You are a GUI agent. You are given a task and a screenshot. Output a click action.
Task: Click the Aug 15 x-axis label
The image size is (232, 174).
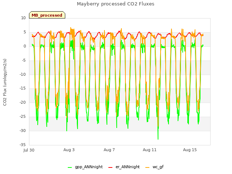tap(190, 150)
